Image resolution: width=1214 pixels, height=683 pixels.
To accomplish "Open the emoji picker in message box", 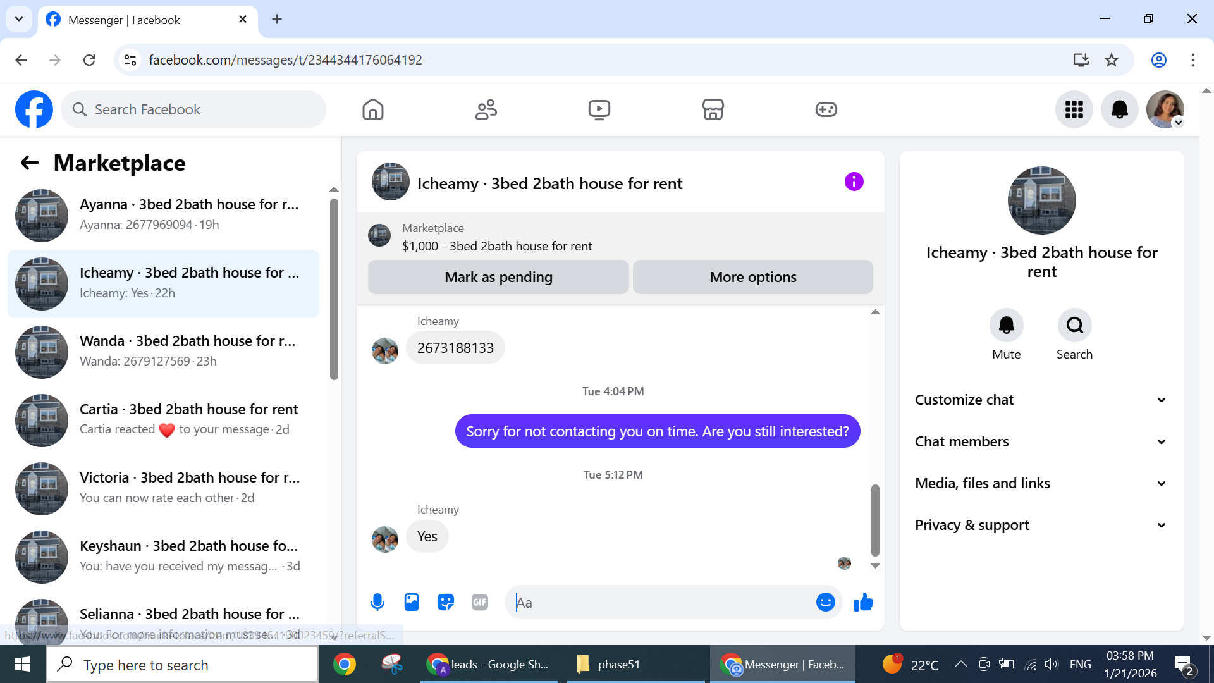I will tap(825, 602).
